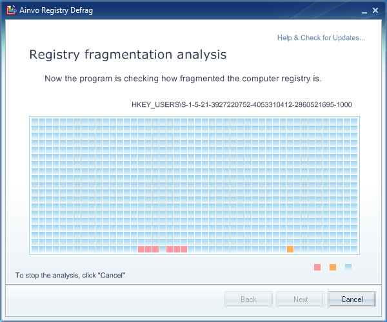The image size is (387, 322).
Task: Minimize the Ainvo Registry Defrag window
Action: click(364, 11)
